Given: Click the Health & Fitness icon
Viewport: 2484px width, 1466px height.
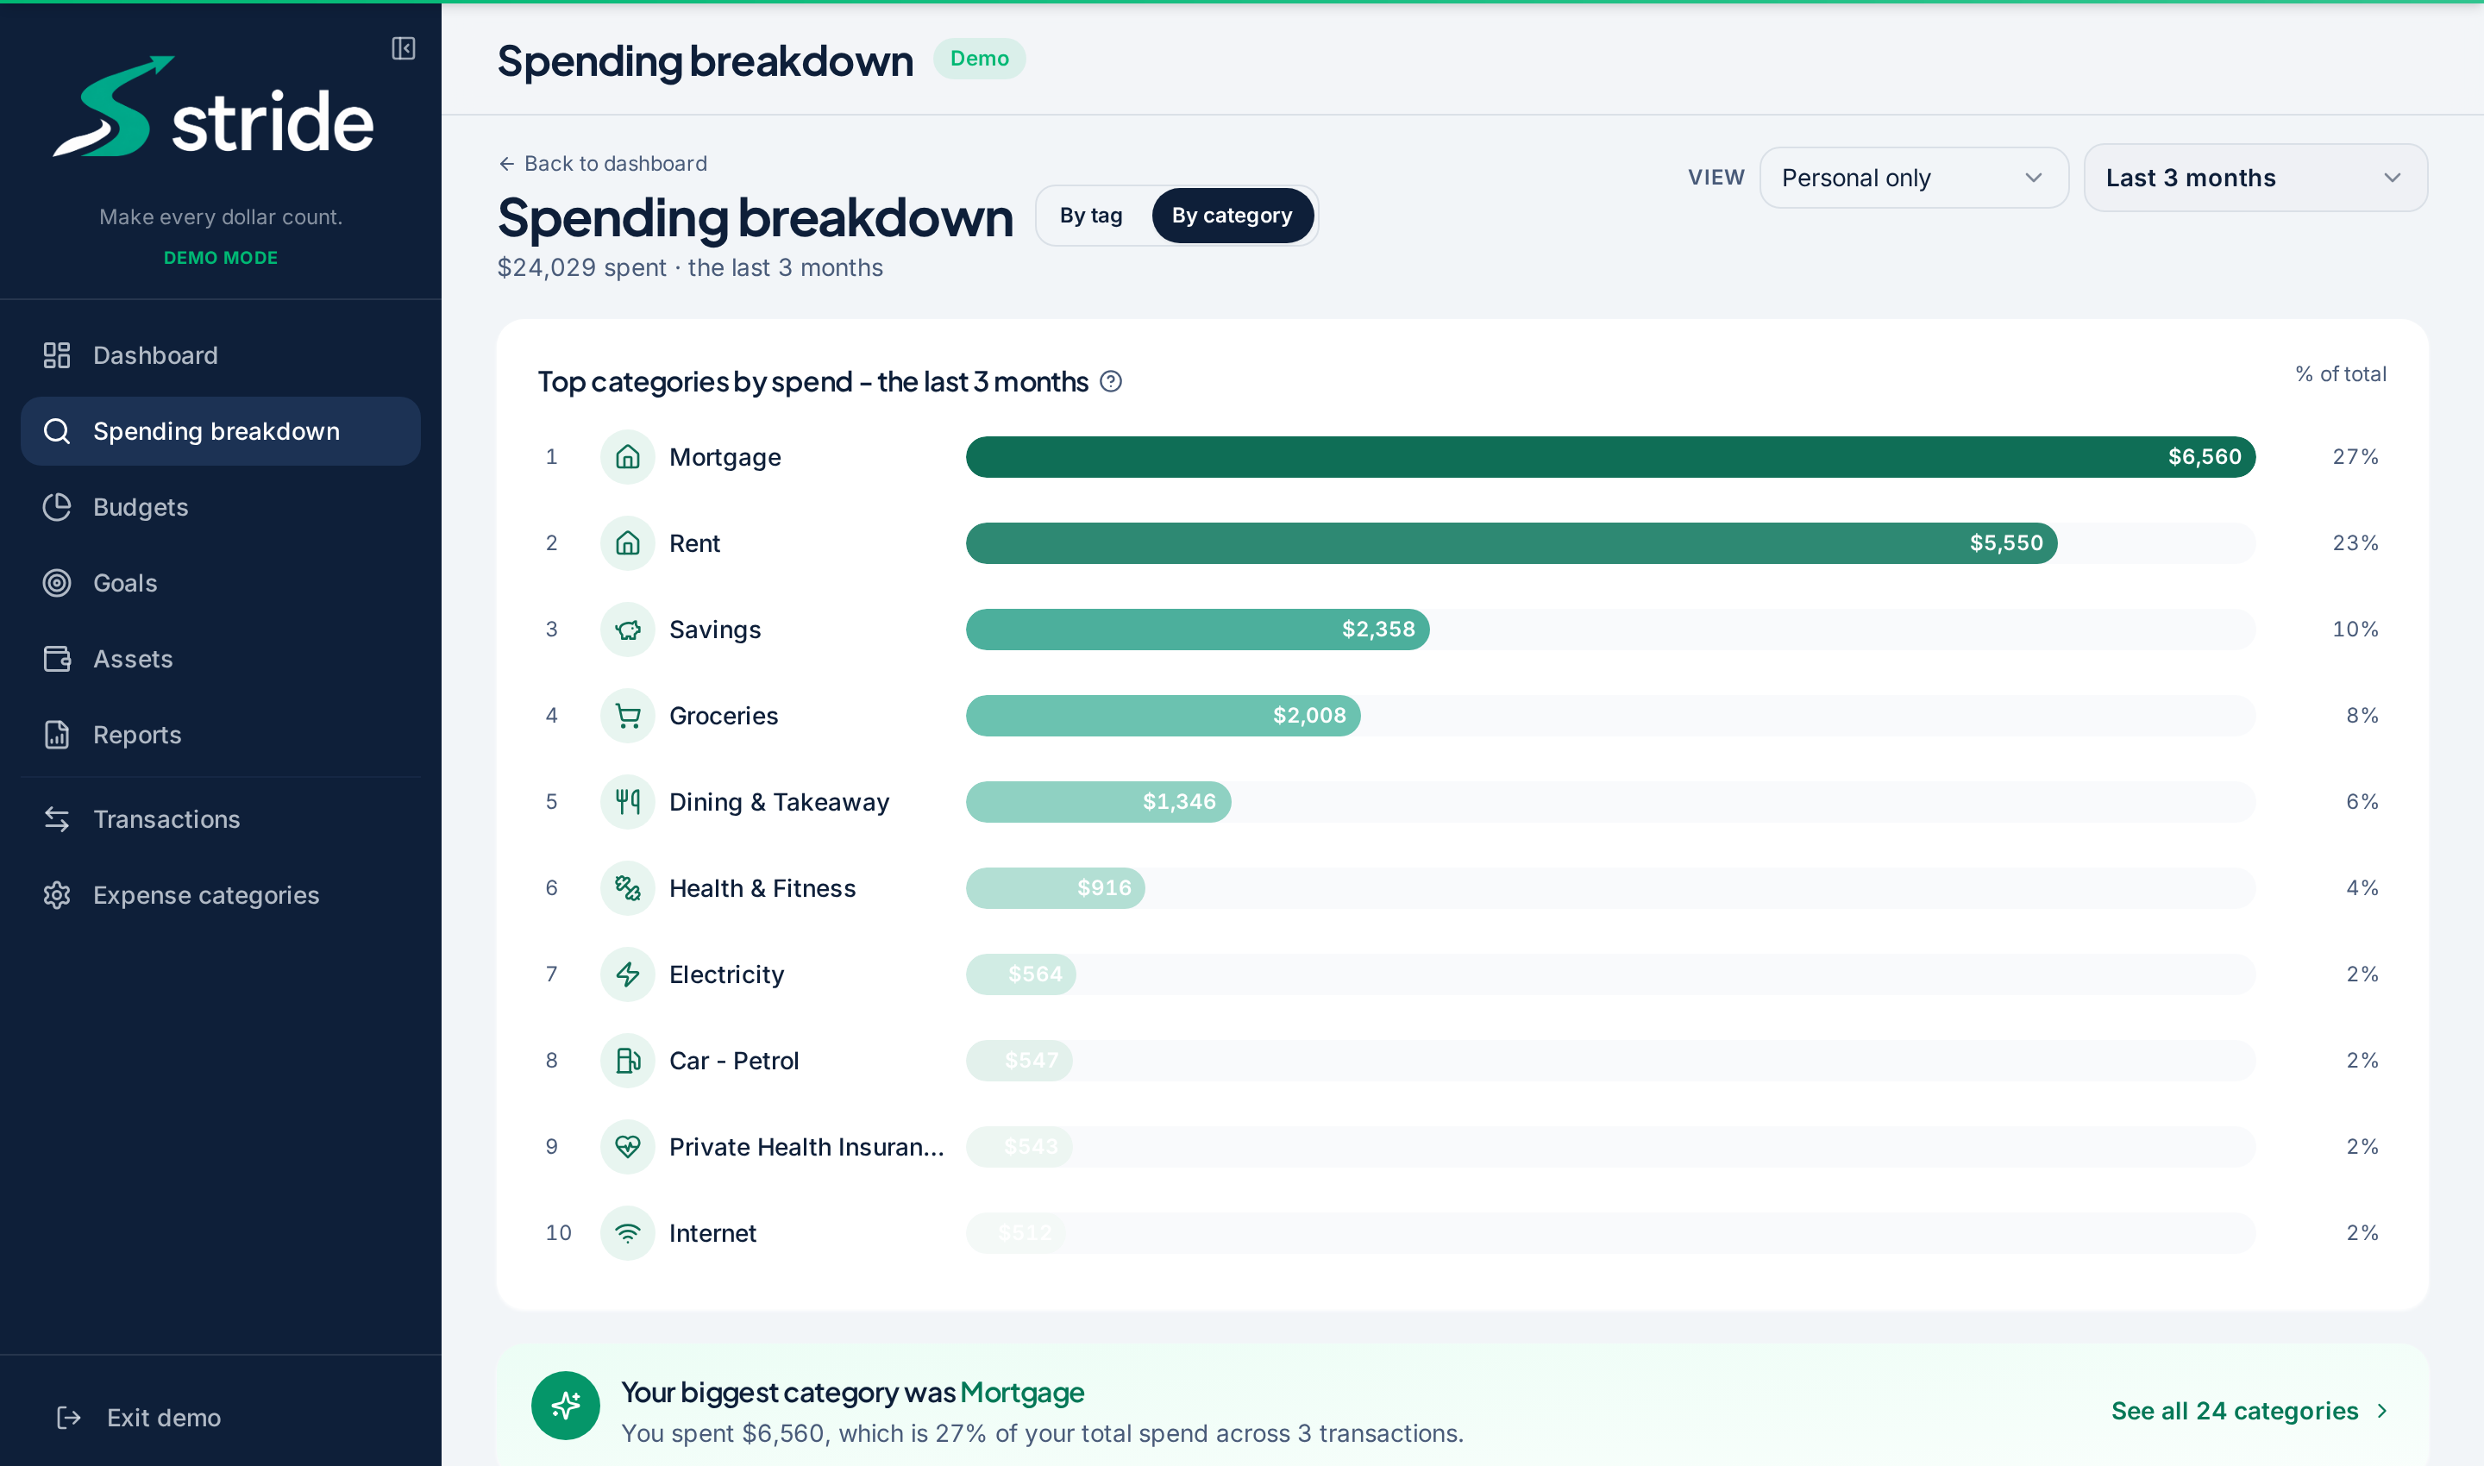Looking at the screenshot, I should tap(627, 888).
